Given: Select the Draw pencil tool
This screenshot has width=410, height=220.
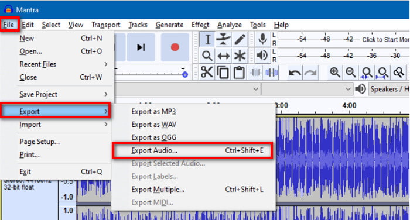Looking at the screenshot, I should tap(240, 39).
